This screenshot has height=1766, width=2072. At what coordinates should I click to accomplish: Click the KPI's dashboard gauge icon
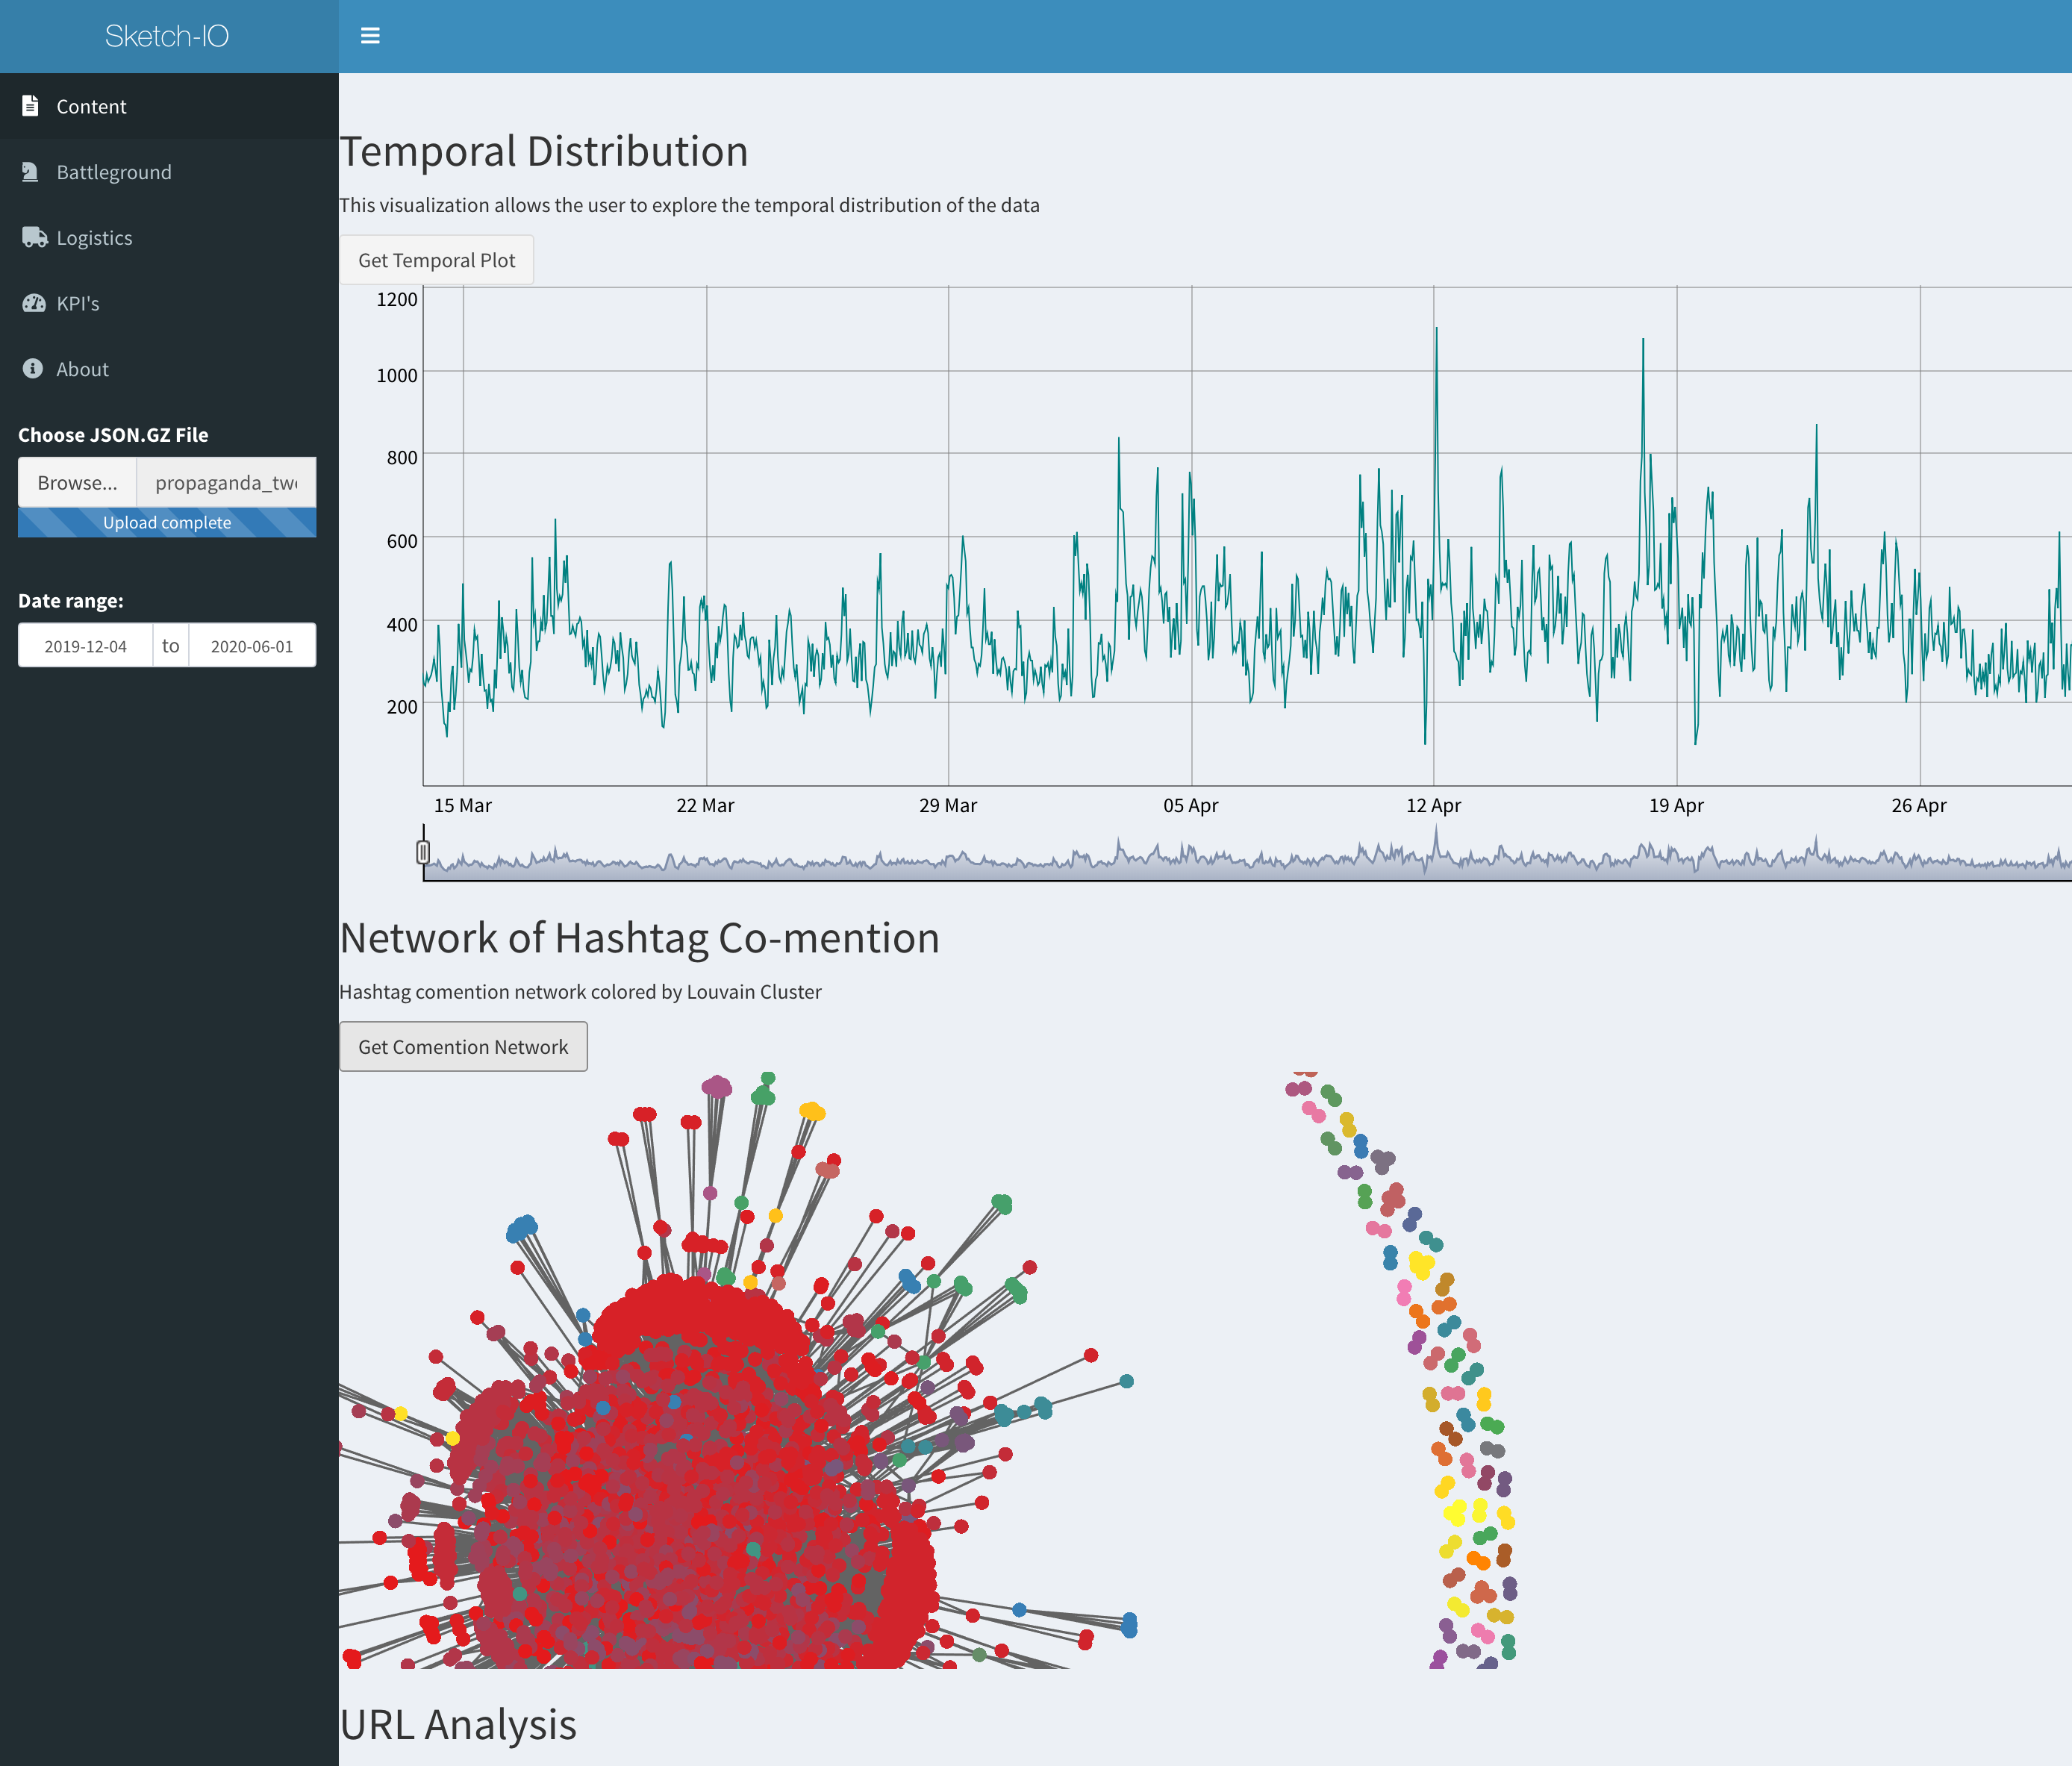pos(33,303)
